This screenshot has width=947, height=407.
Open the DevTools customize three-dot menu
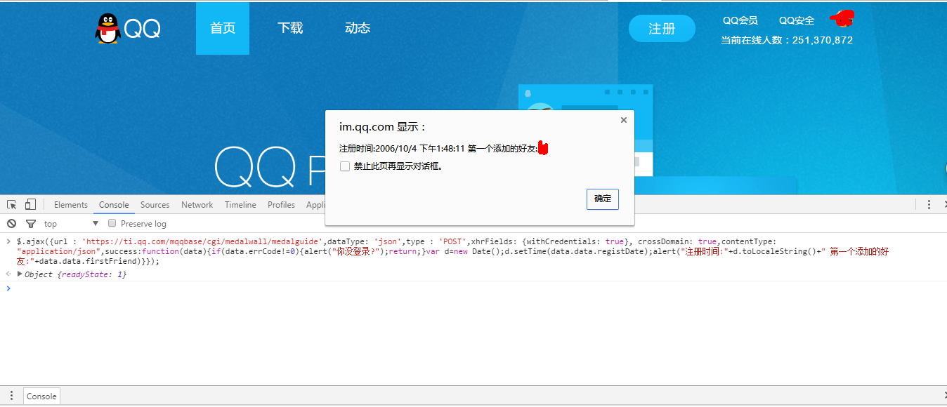tap(929, 204)
